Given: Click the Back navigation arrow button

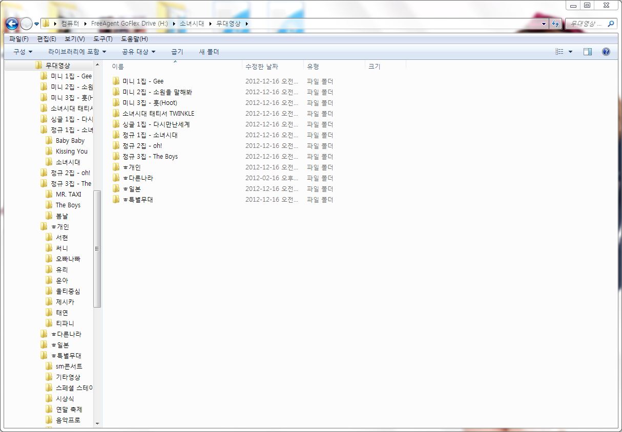Looking at the screenshot, I should pyautogui.click(x=12, y=24).
